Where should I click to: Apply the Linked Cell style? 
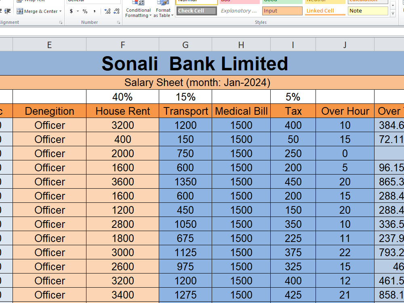point(325,11)
